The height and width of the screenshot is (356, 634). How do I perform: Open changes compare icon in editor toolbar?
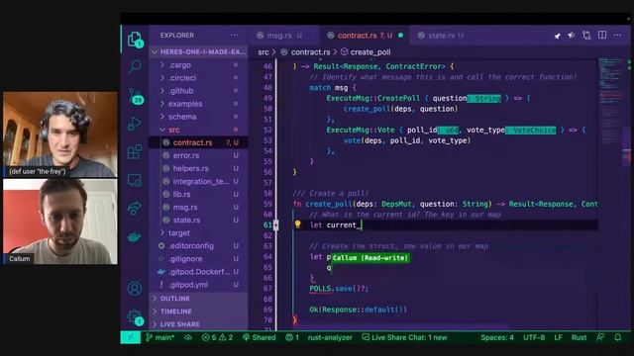point(586,36)
